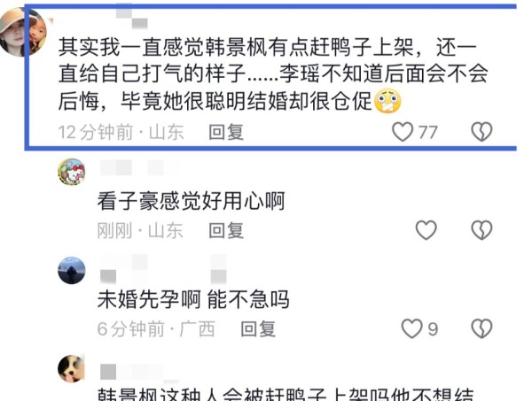The height and width of the screenshot is (401, 532).
Task: Open the dark silhouette avatar profile
Action: (72, 270)
